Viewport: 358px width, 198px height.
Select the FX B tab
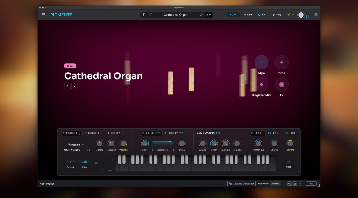tap(275, 133)
